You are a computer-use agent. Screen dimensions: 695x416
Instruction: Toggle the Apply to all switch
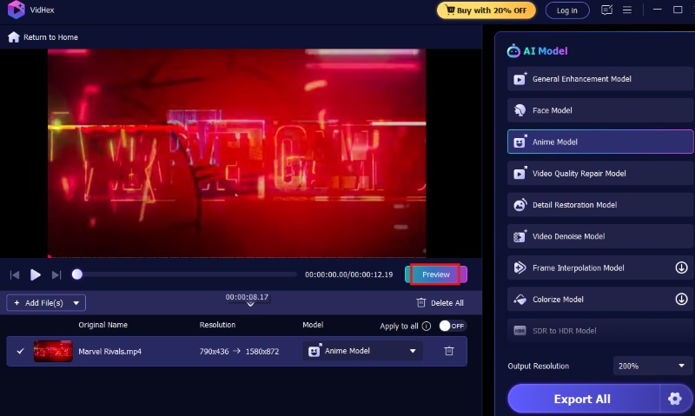452,326
